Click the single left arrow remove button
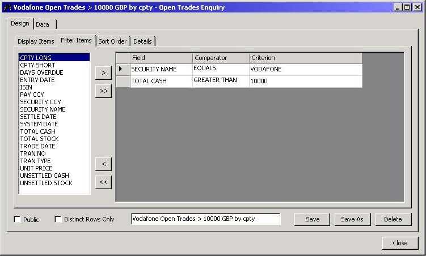This screenshot has height=256, width=426. pos(103,164)
